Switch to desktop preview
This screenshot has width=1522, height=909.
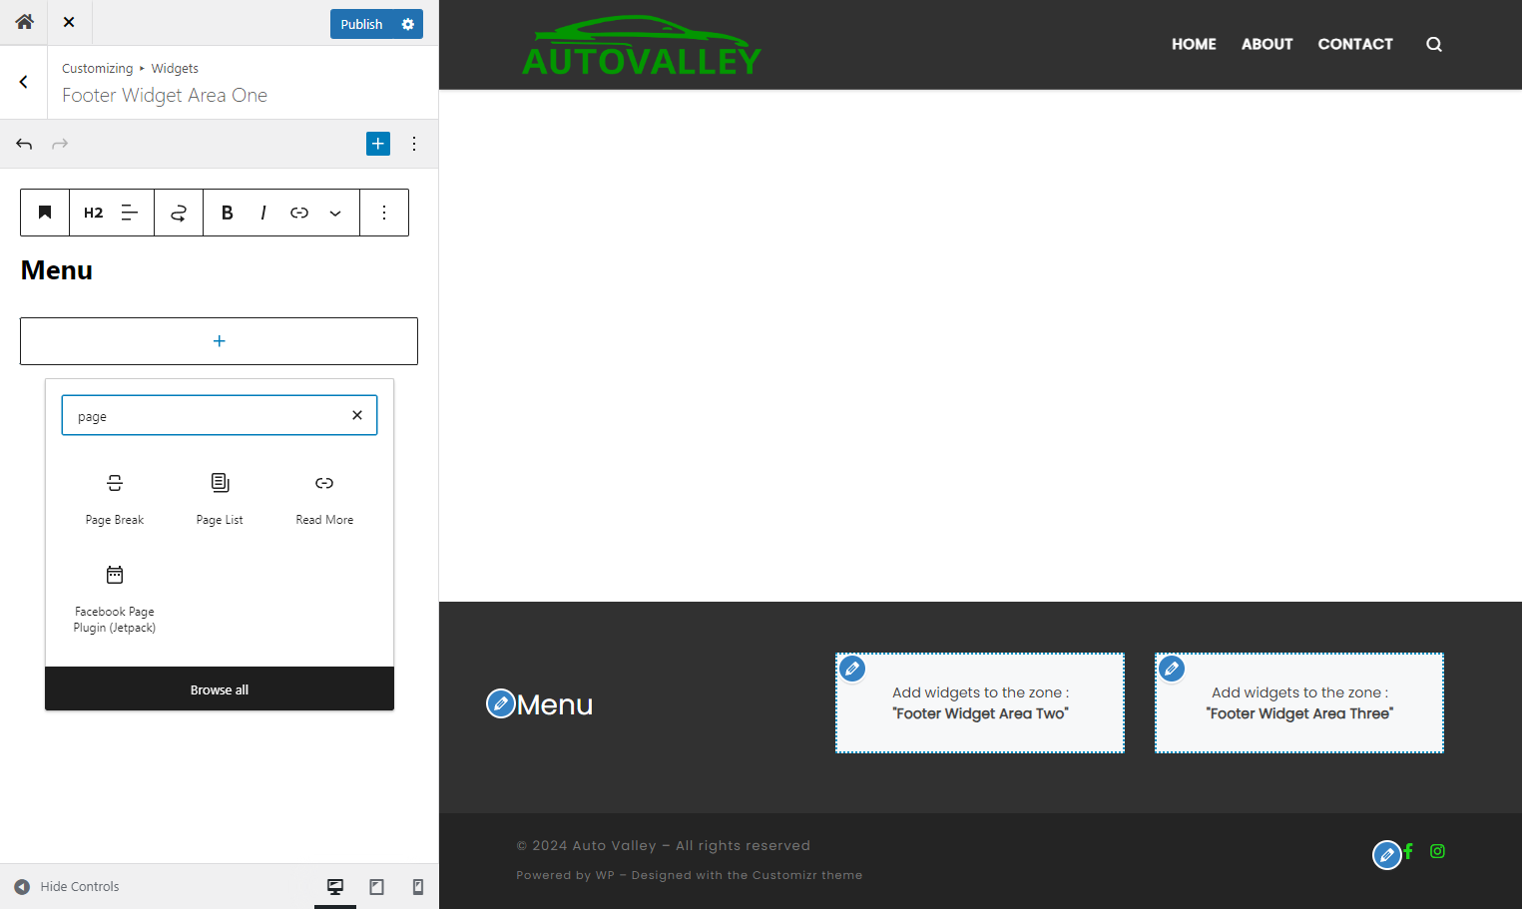point(335,886)
